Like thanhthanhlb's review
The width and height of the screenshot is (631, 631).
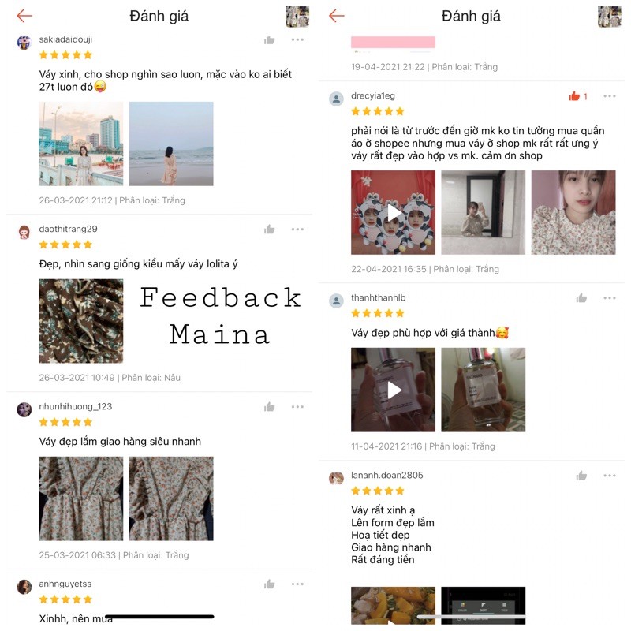[x=581, y=298]
